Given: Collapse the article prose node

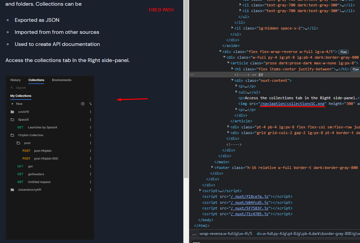Looking at the screenshot, I should pos(228,63).
